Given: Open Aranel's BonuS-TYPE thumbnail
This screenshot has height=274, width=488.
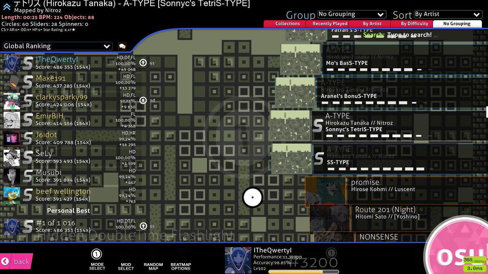Looking at the screenshot, I should [x=296, y=93].
